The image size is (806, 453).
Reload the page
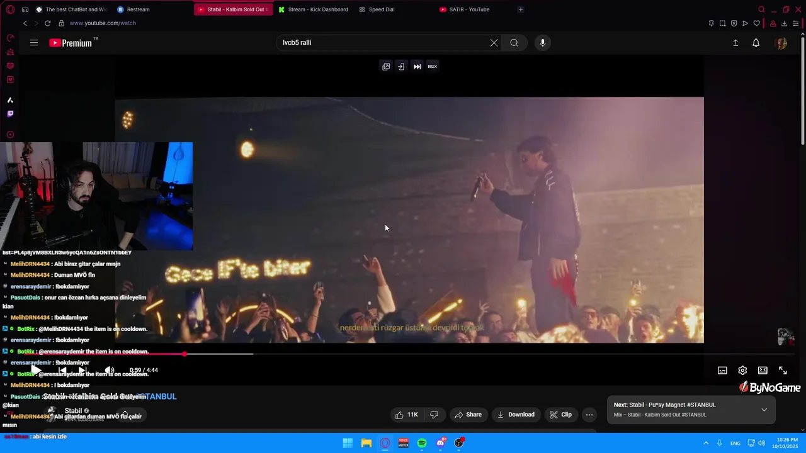(x=47, y=23)
